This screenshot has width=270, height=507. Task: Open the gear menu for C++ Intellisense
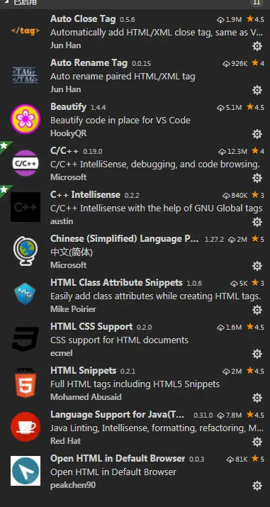point(257,222)
